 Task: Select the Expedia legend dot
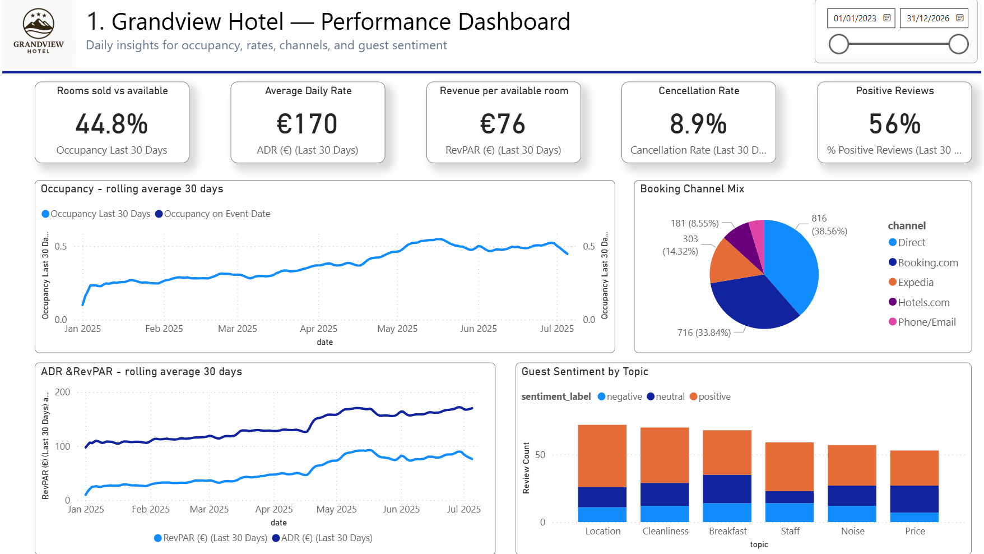pos(892,282)
